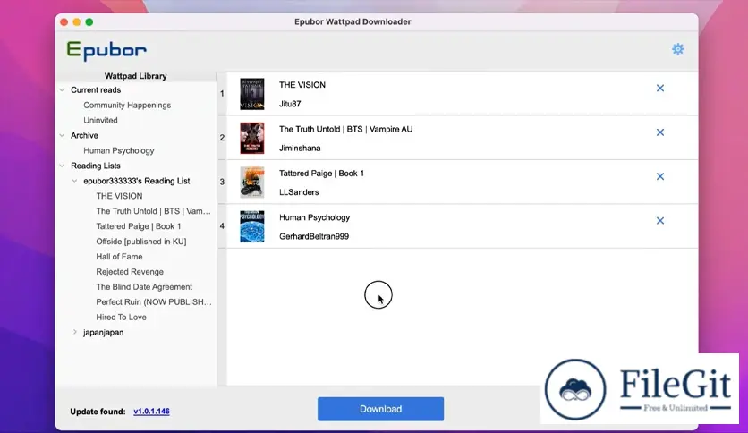Click author name GerhardBeltran999

[314, 236]
